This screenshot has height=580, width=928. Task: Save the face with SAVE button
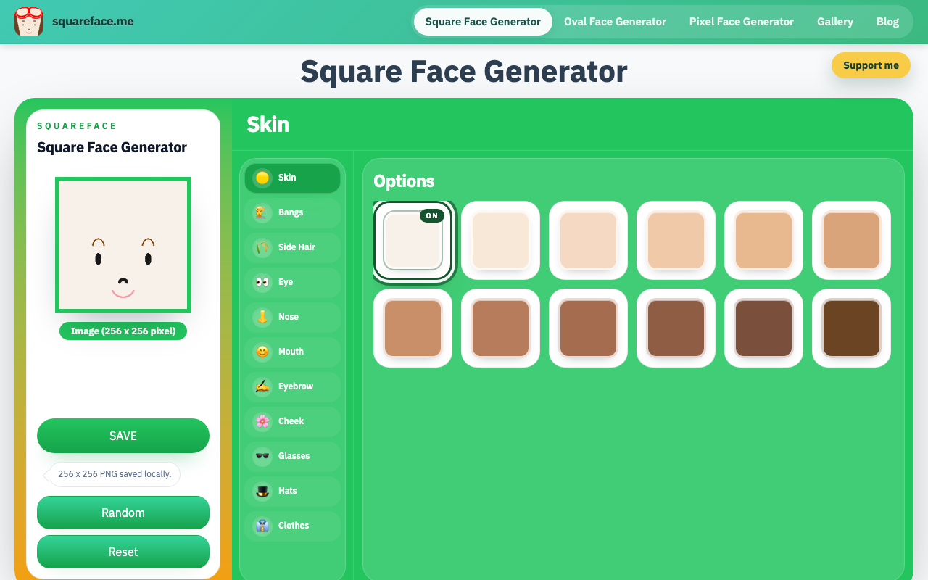[123, 436]
